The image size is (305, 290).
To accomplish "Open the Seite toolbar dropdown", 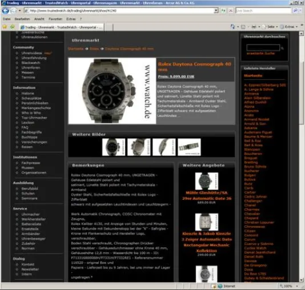I will pos(270,27).
